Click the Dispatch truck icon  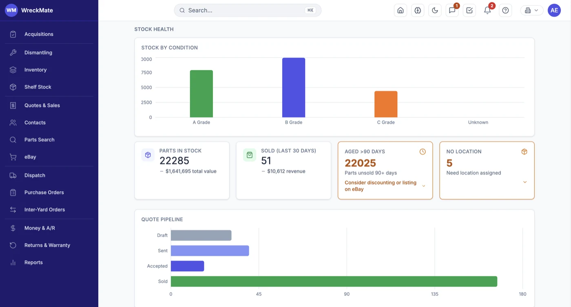13,175
